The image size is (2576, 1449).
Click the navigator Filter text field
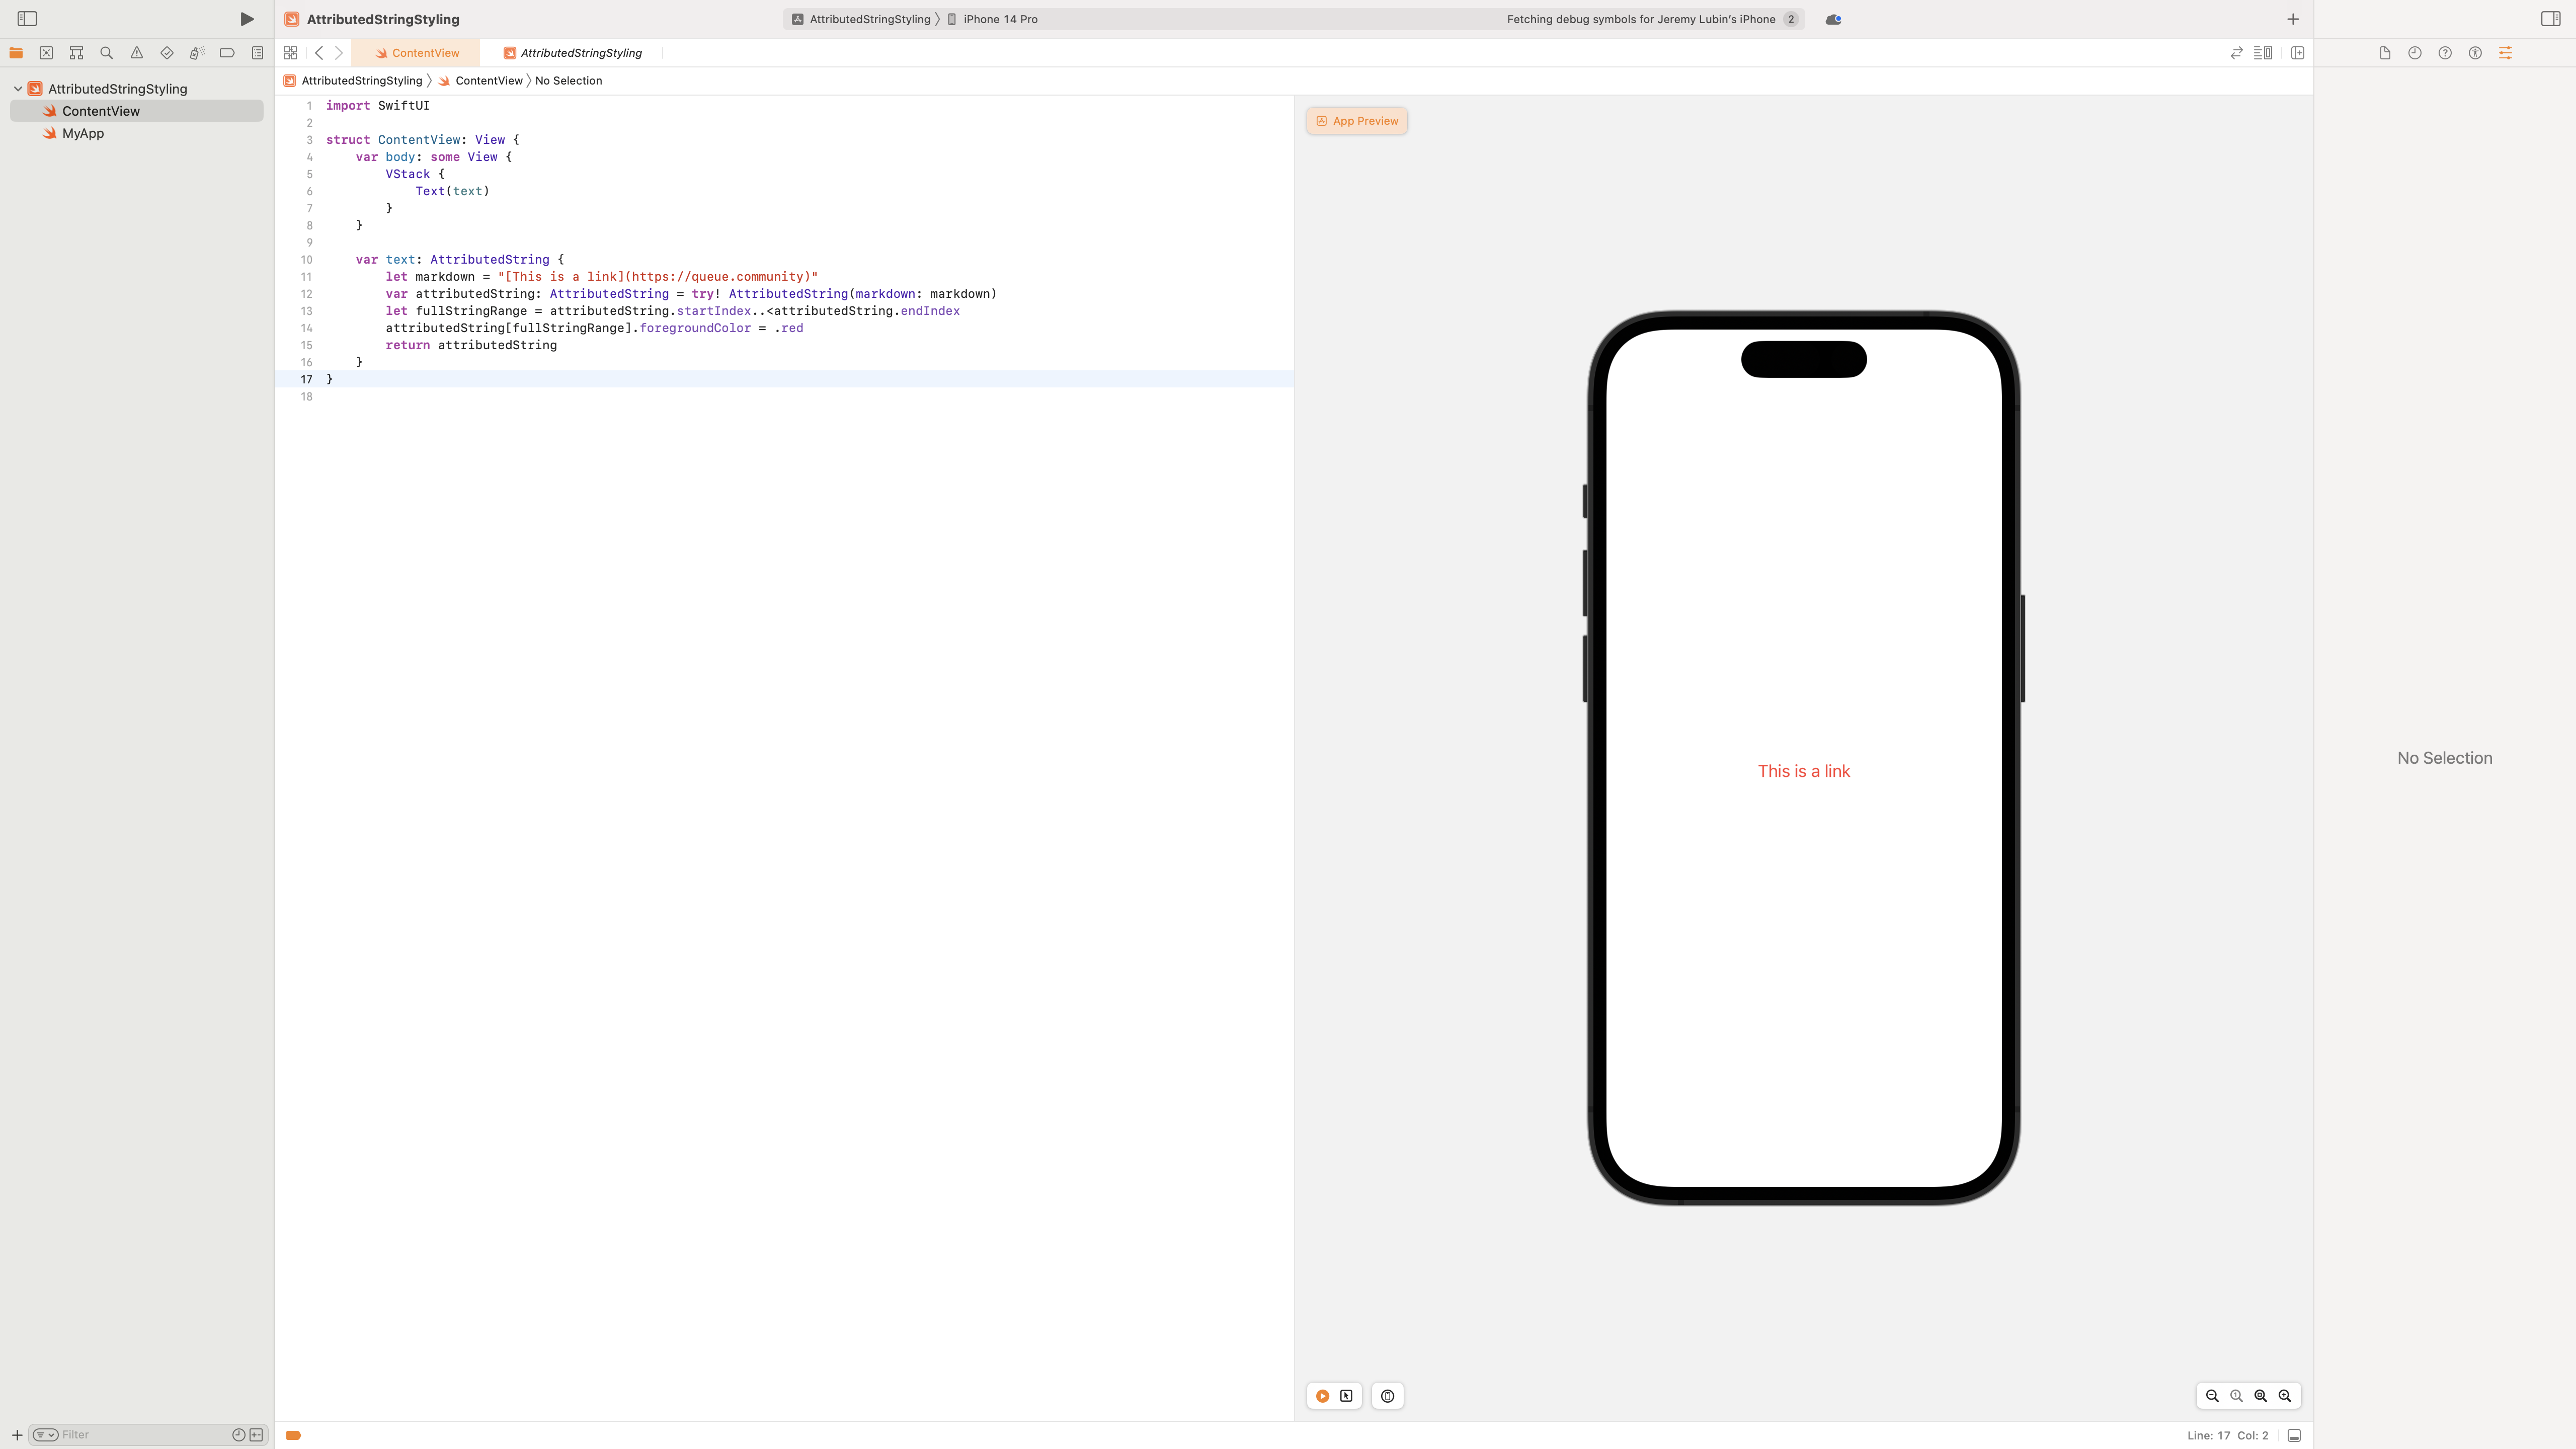tap(140, 1435)
